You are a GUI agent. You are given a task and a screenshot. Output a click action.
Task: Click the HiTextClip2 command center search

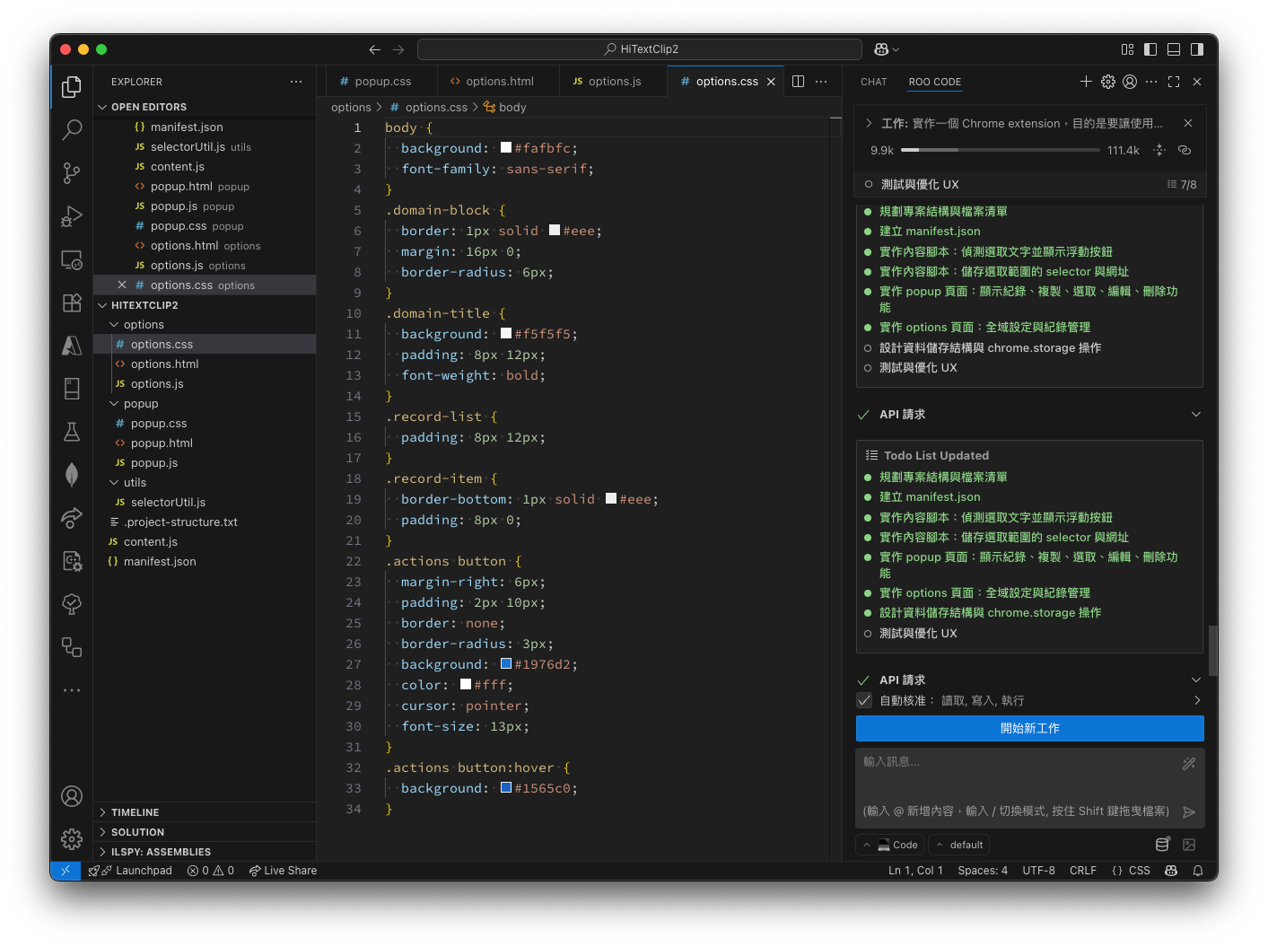coord(640,49)
